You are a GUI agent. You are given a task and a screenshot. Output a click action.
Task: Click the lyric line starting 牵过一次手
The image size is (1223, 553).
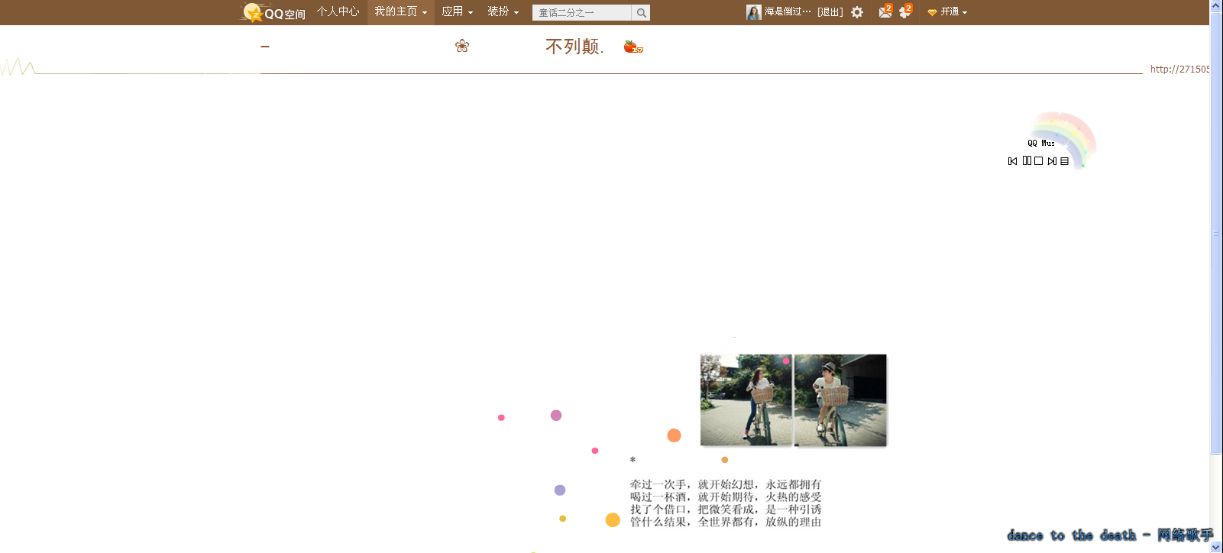tap(726, 484)
